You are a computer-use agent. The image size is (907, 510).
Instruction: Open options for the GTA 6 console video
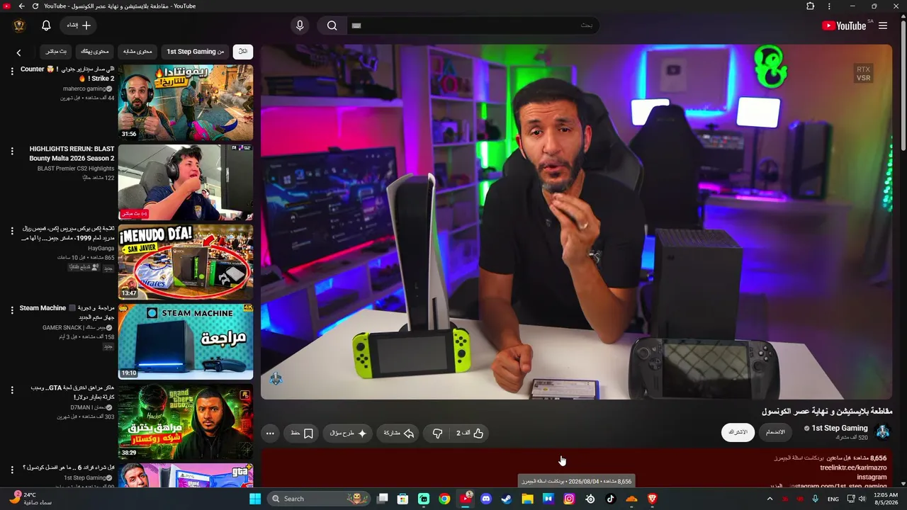pos(12,470)
